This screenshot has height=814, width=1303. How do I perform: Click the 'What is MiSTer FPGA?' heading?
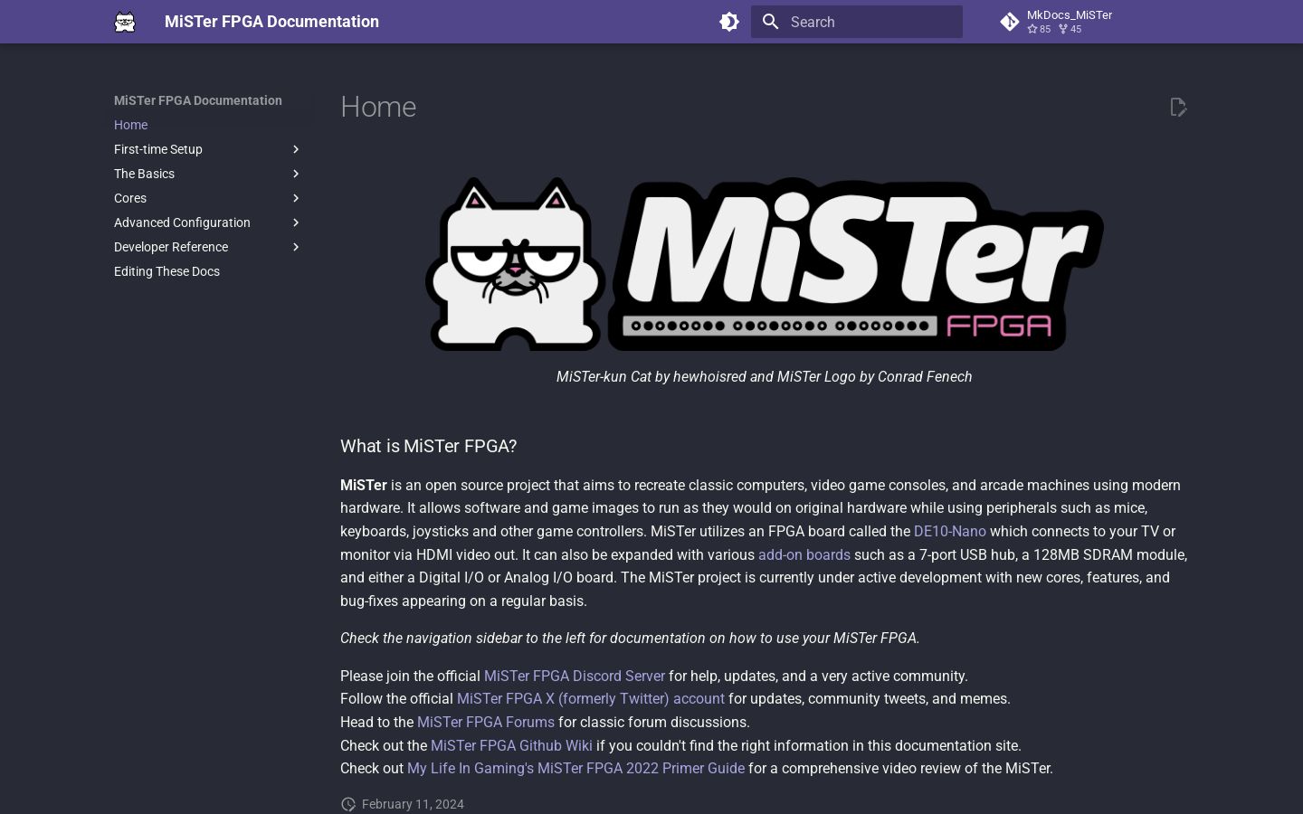[x=428, y=446]
